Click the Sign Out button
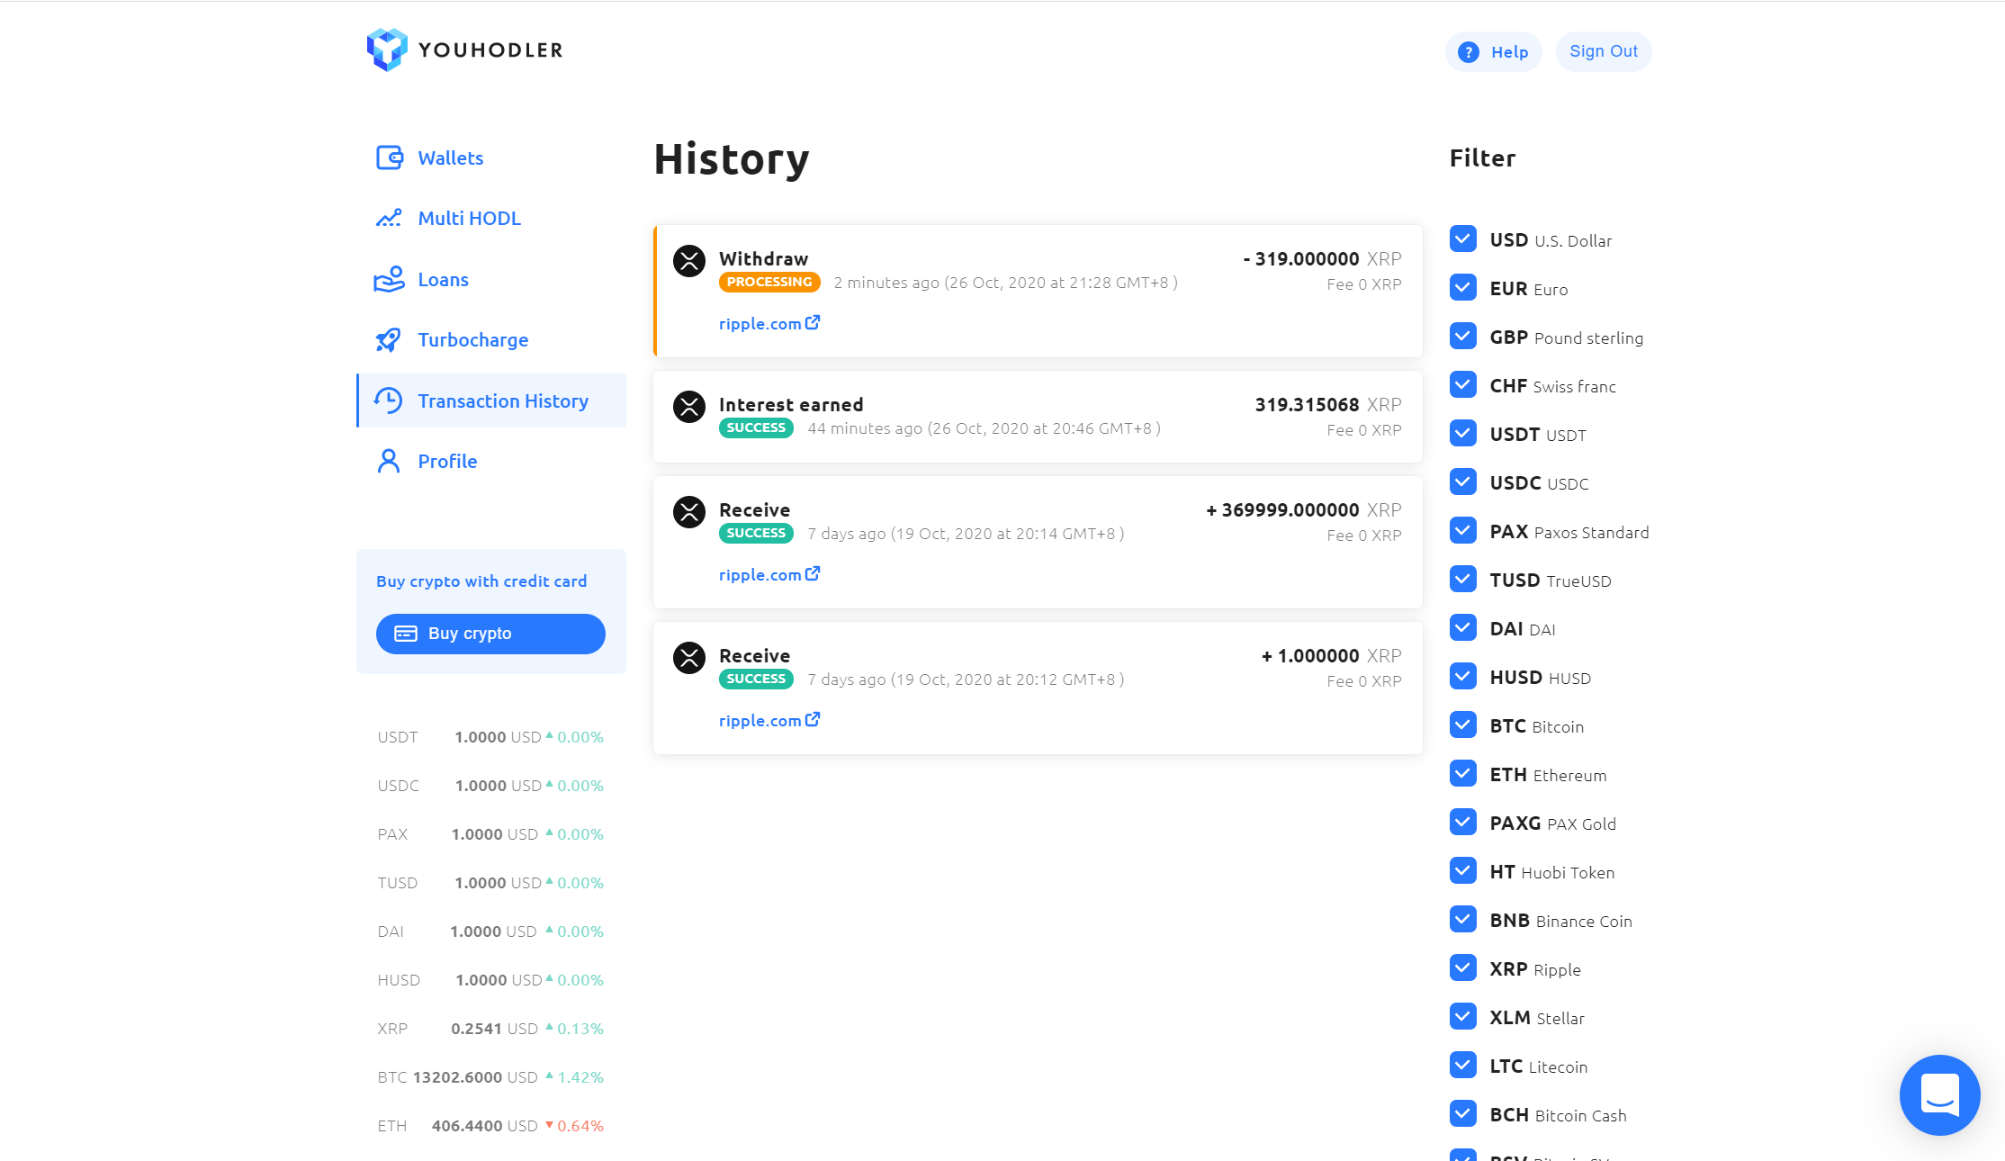This screenshot has height=1161, width=2005. coord(1604,51)
